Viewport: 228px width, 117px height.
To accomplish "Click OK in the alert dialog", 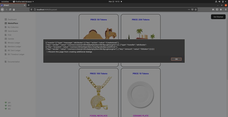I will [176, 59].
